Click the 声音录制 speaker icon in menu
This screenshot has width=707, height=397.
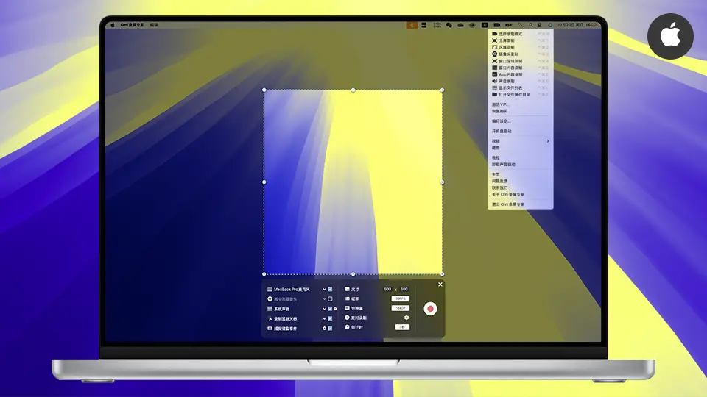[x=495, y=81]
